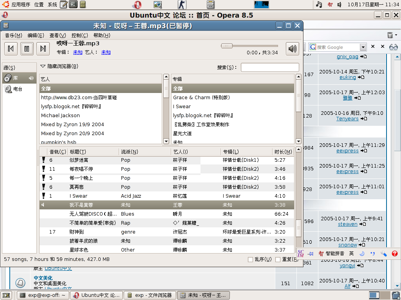Open steaven link in Opera forum
Viewport: 401px width, 300px height.
coord(348,224)
